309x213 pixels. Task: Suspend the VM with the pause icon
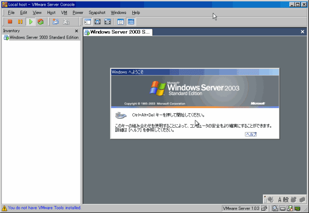tap(20, 22)
